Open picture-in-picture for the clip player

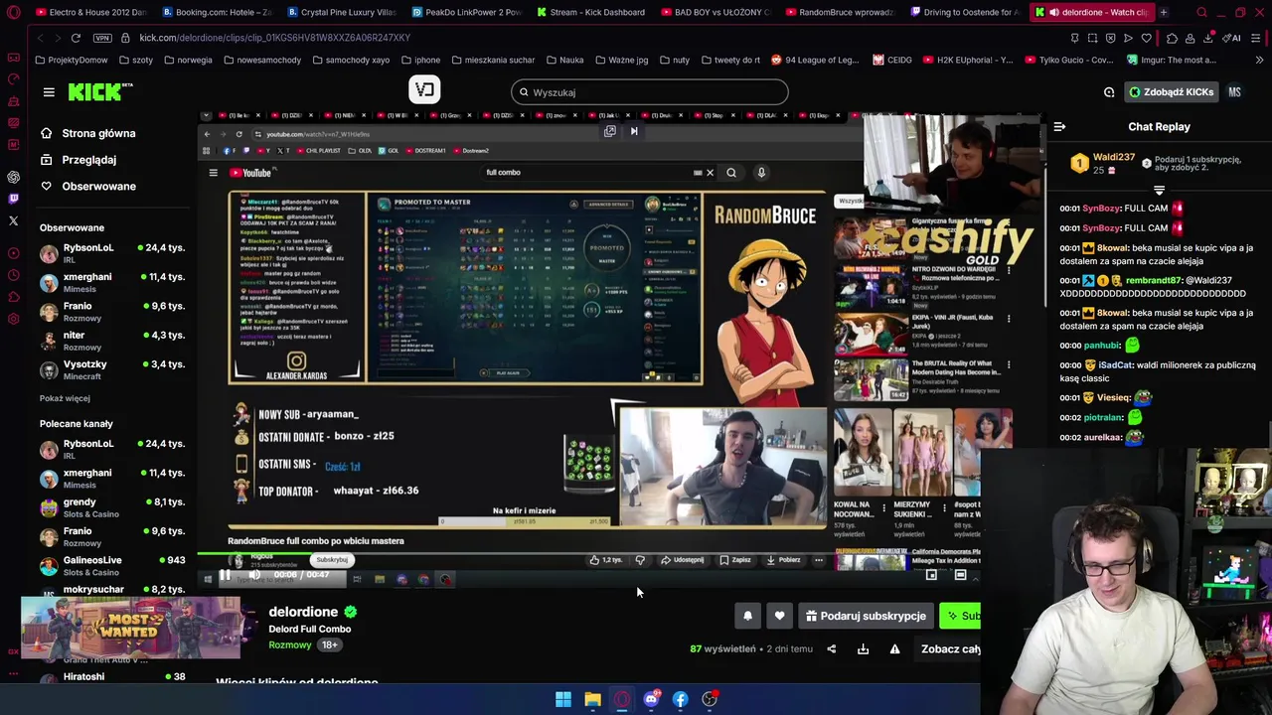tap(931, 575)
